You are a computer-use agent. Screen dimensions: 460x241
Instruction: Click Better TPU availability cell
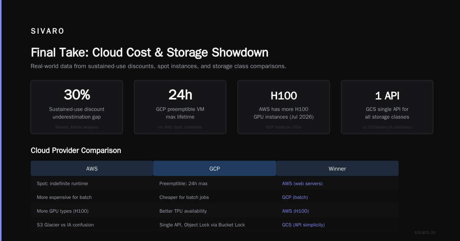point(183,211)
